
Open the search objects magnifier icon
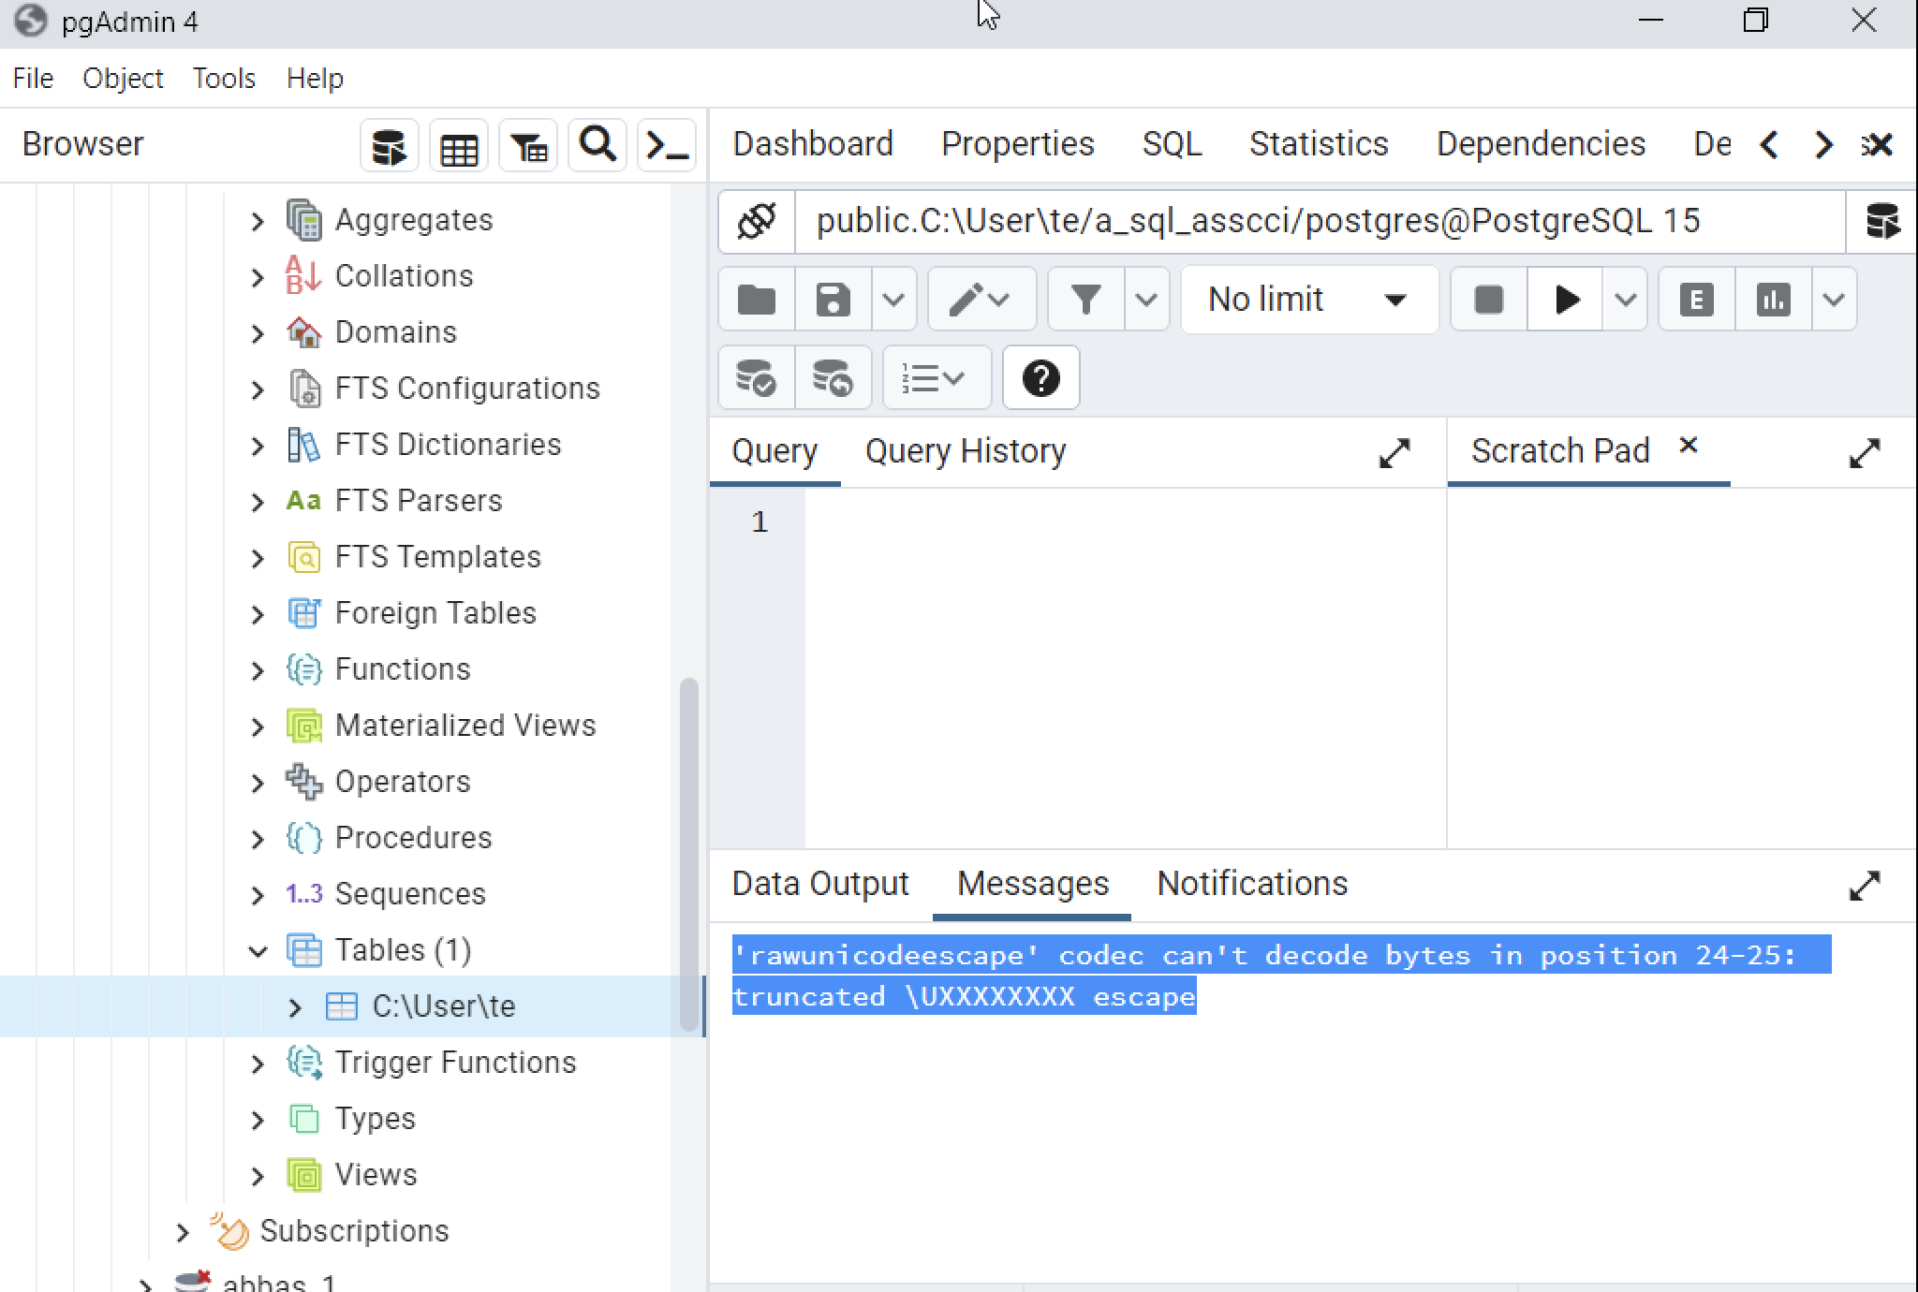597,145
